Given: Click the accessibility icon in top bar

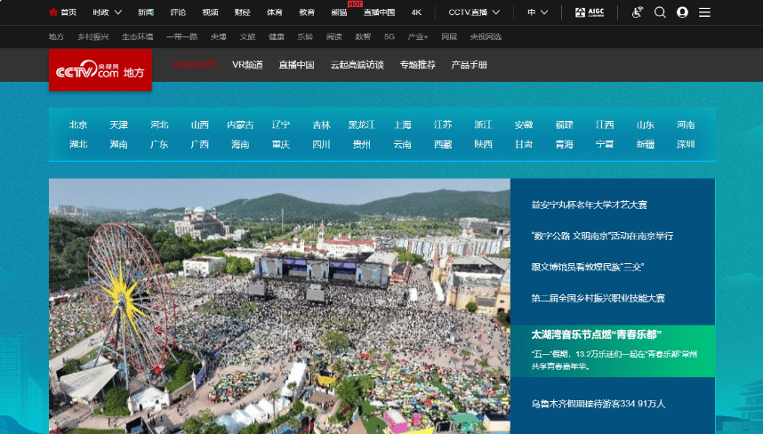Looking at the screenshot, I should click(x=637, y=12).
